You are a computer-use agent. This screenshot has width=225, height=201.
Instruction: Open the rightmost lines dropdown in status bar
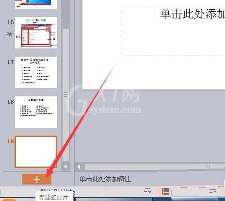point(213,191)
